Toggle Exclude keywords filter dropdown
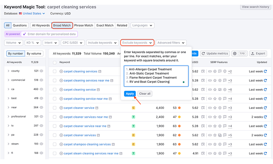Viewport: 273px width, 164px height. tap(137, 43)
